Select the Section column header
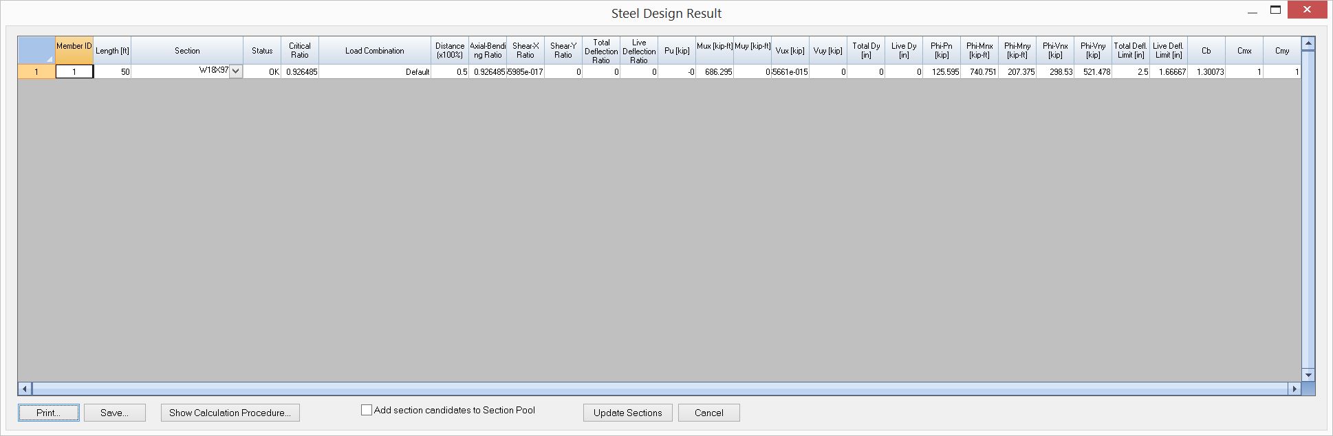Image resolution: width=1333 pixels, height=436 pixels. [x=187, y=51]
